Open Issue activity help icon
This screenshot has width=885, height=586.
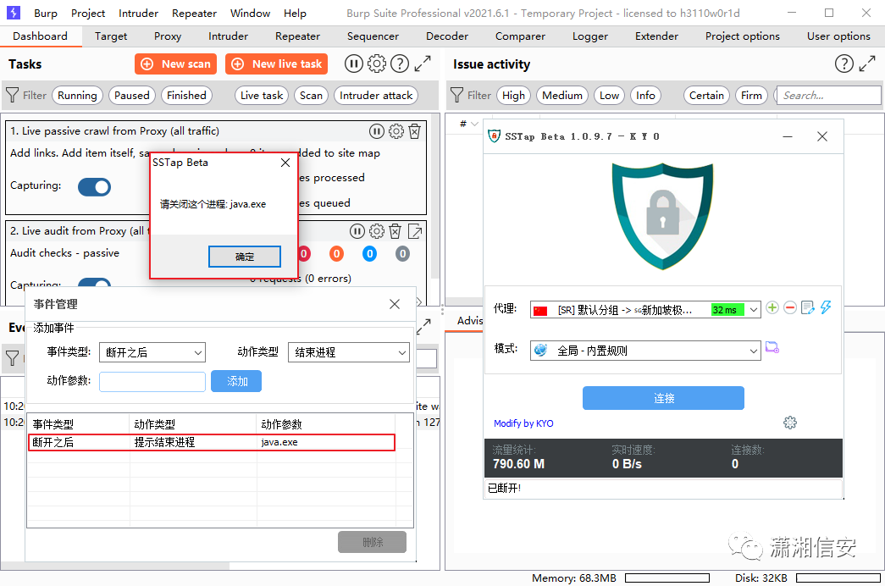click(844, 64)
